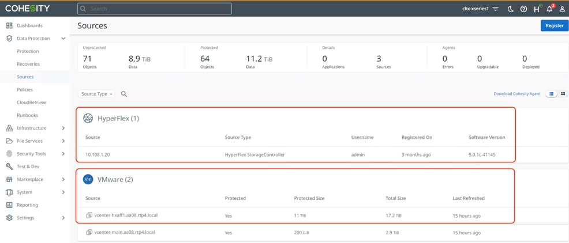Click the VMware Vm badge icon
This screenshot has width=569, height=243.
click(x=88, y=179)
